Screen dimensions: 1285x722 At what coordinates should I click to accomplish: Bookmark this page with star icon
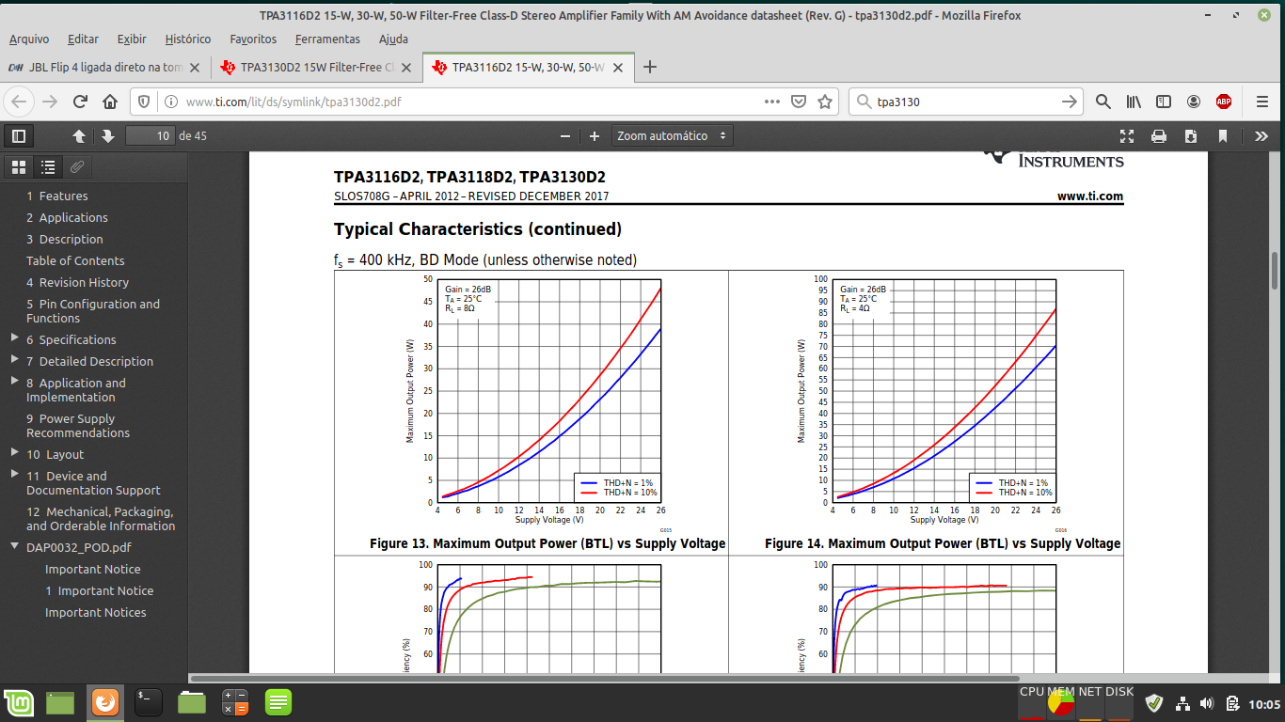pyautogui.click(x=825, y=102)
